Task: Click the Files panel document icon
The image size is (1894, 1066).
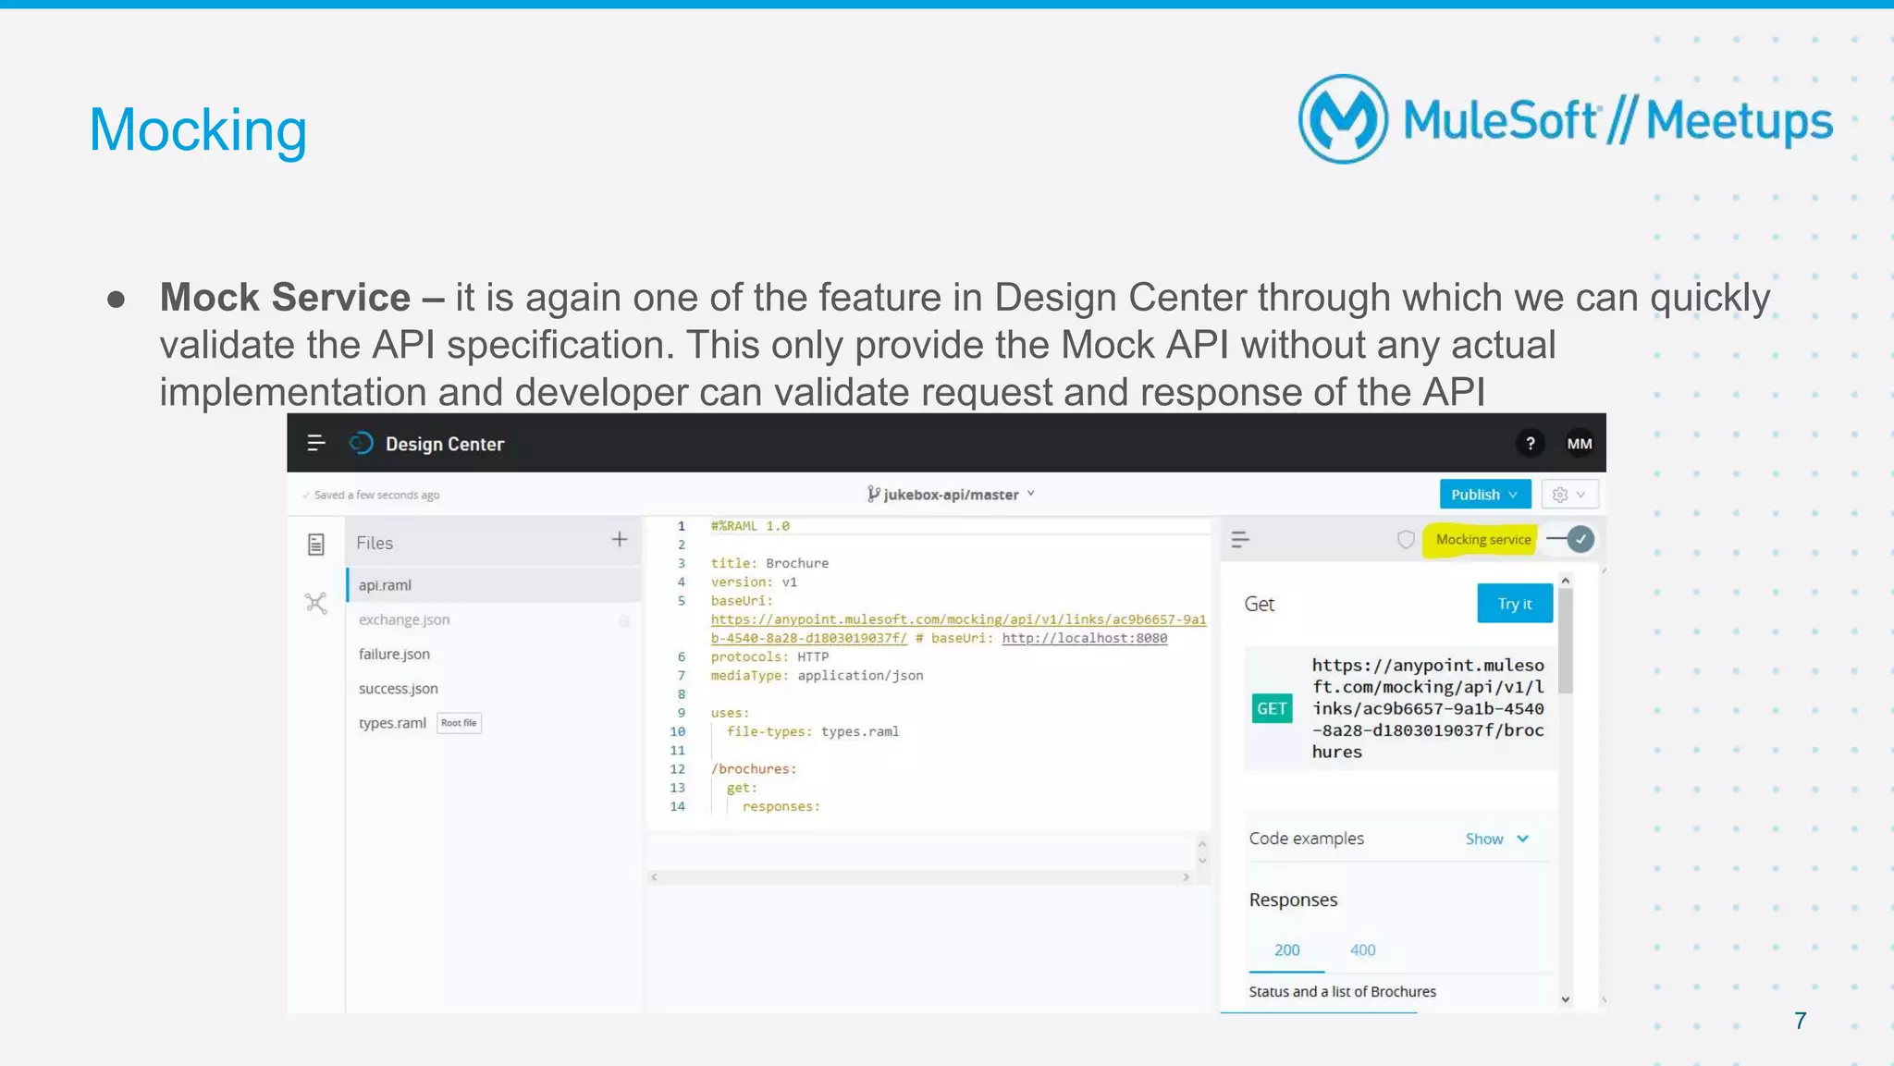Action: (316, 544)
